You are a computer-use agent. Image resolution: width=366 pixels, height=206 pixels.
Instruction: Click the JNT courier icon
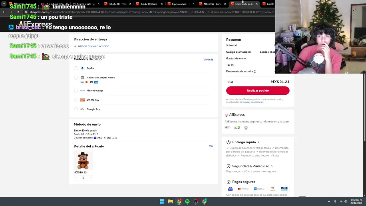click(x=105, y=138)
